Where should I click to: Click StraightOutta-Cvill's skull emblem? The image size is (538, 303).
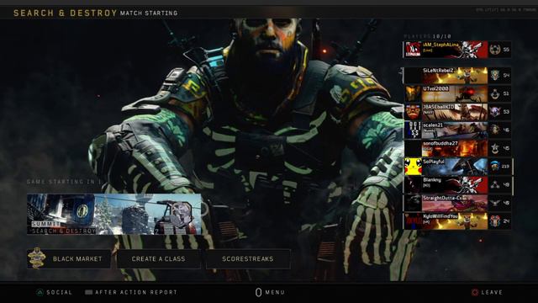pos(413,203)
